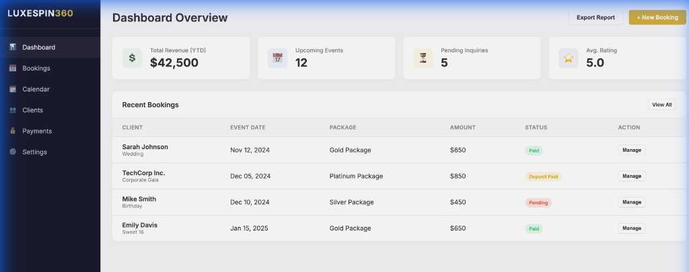689x272 pixels.
Task: Click the Clients people icon in sidebar
Action: (x=13, y=110)
